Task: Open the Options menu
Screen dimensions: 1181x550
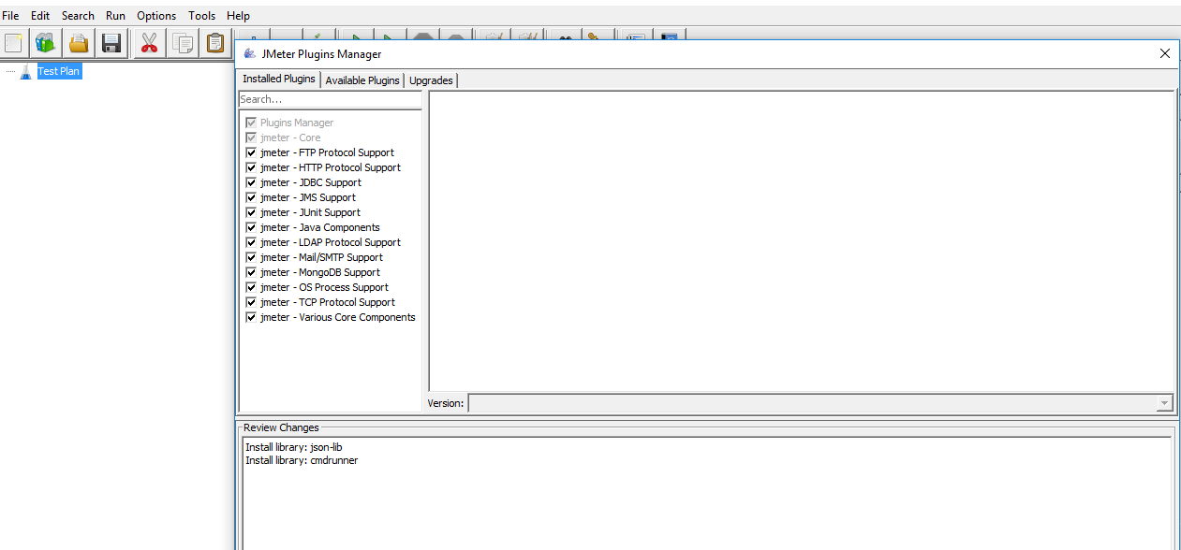Action: point(156,15)
